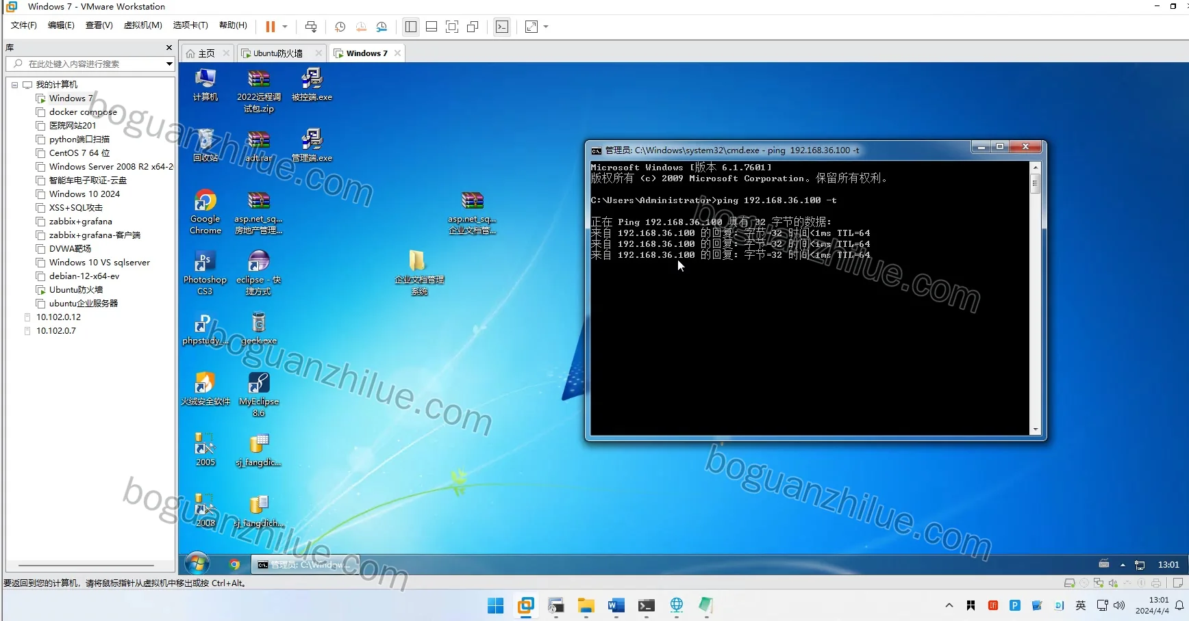This screenshot has height=621, width=1189.
Task: Select the geek.exe desktop icon
Action: (x=259, y=328)
